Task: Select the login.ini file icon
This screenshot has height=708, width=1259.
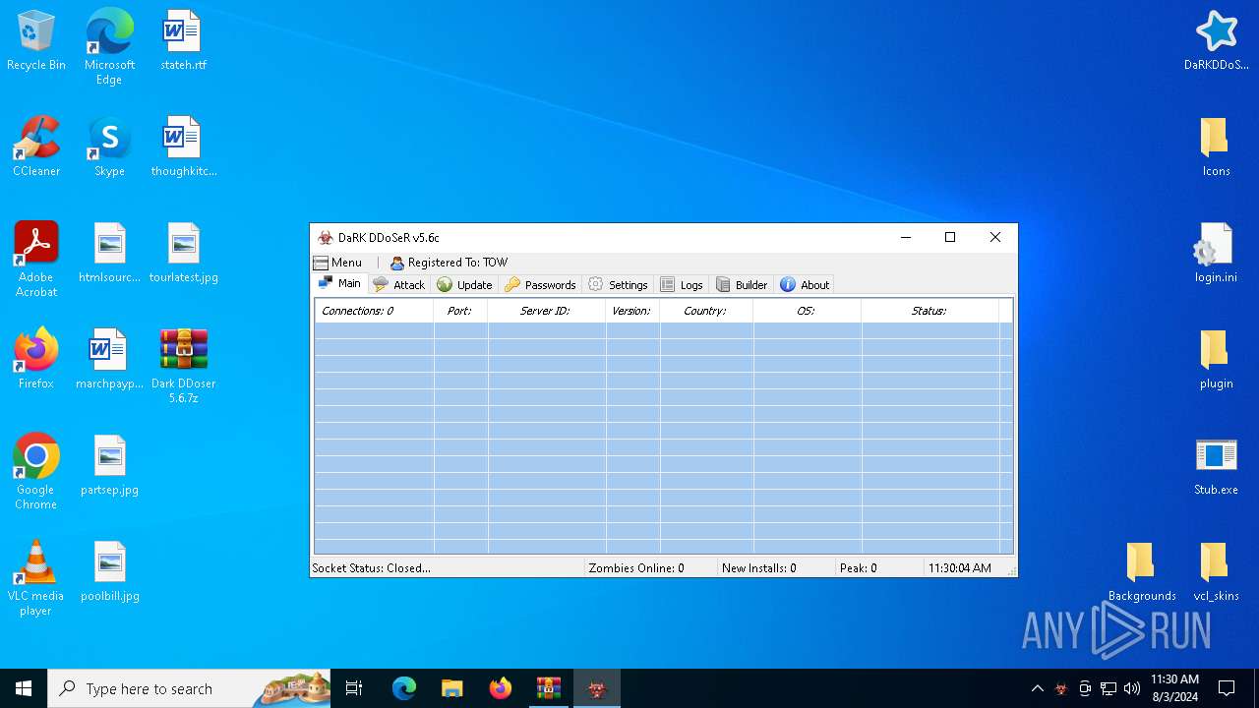Action: tap(1216, 254)
